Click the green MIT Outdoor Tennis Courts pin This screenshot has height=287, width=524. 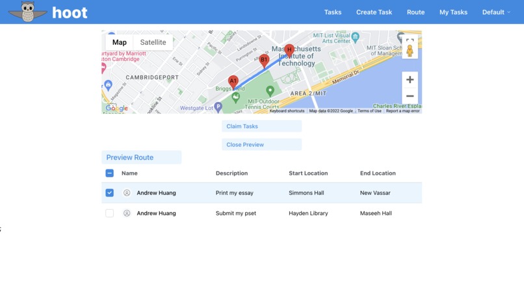(x=270, y=90)
